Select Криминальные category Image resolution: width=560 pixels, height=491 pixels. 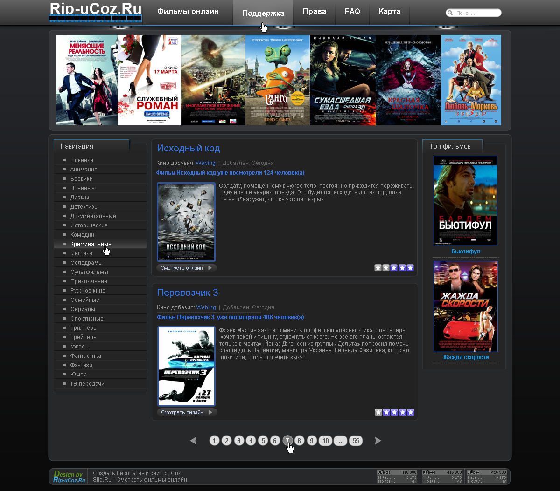tap(100, 244)
